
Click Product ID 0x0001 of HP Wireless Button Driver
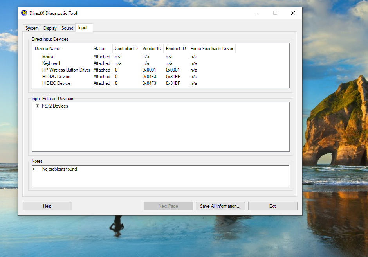(173, 70)
